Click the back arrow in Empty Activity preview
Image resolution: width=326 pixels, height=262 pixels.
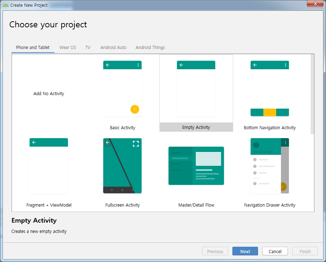pos(181,65)
